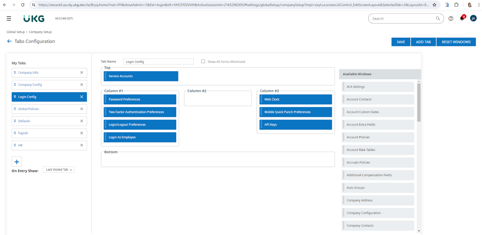Select ACA Settings in Available Windows

point(378,87)
